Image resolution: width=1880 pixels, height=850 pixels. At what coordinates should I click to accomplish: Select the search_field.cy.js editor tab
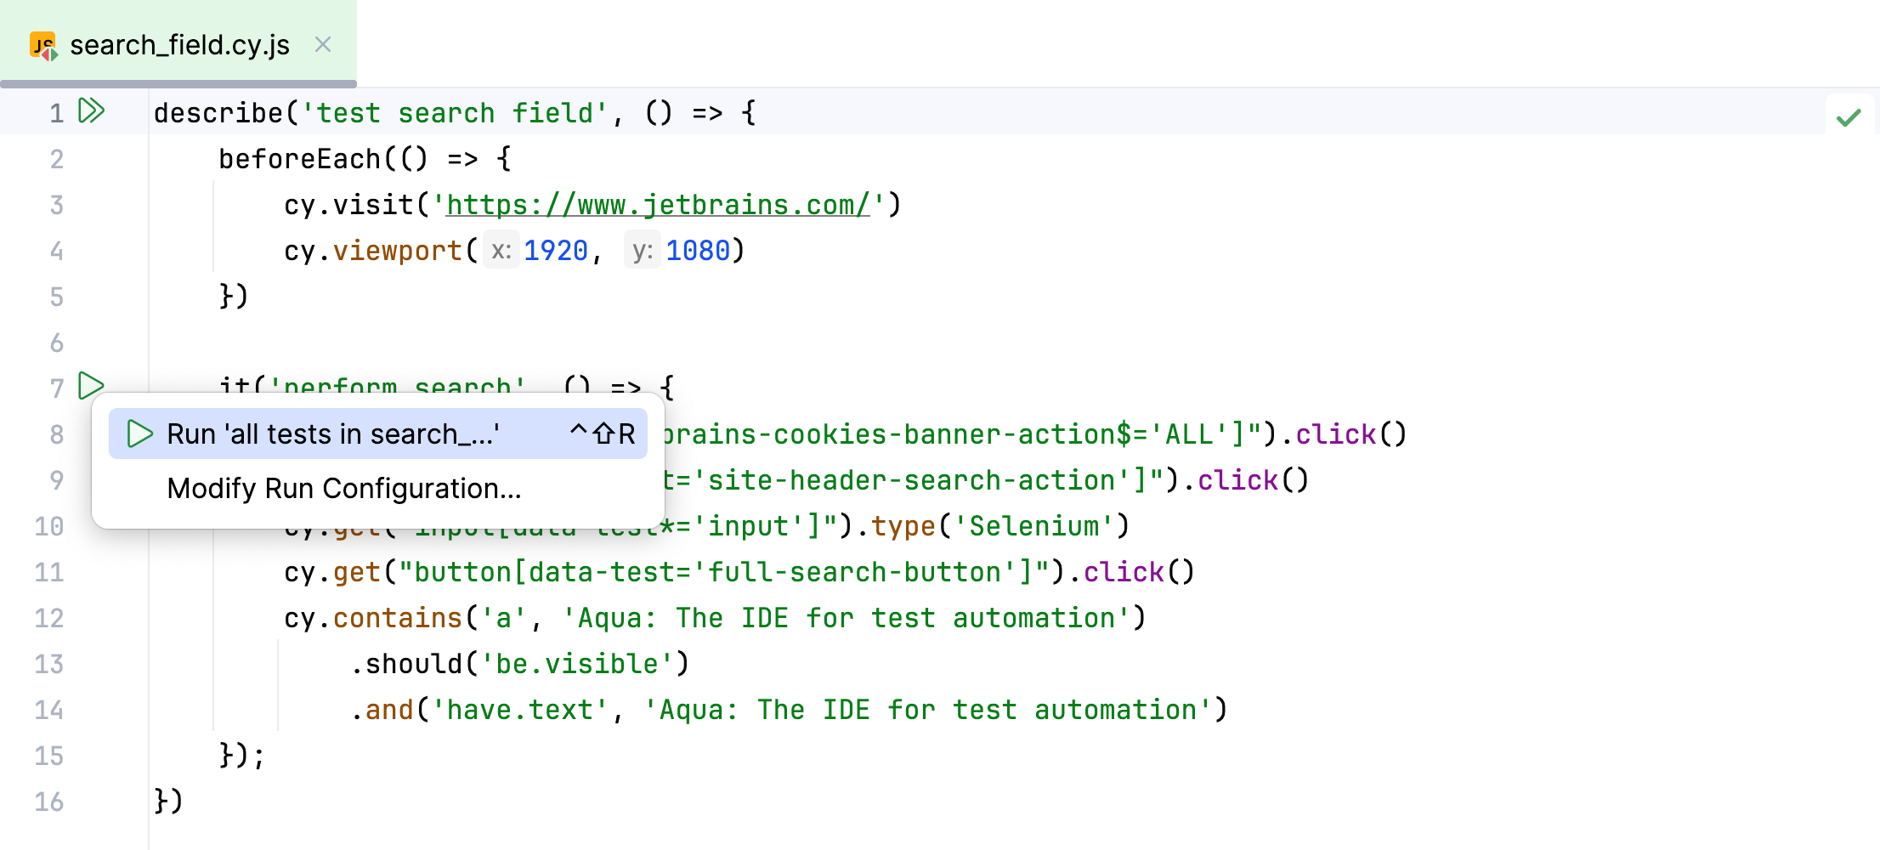[180, 45]
